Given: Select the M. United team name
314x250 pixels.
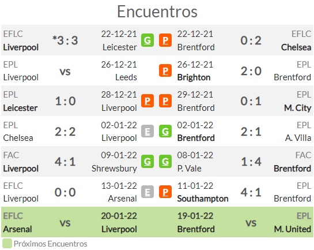Looking at the screenshot, I should coord(292,229).
